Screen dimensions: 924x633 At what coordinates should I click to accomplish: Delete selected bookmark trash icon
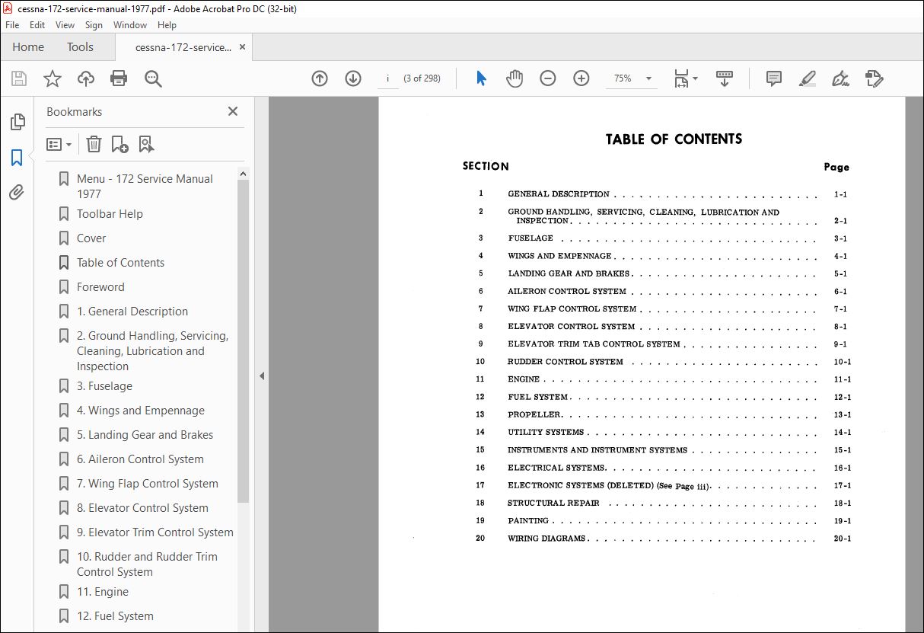(94, 144)
